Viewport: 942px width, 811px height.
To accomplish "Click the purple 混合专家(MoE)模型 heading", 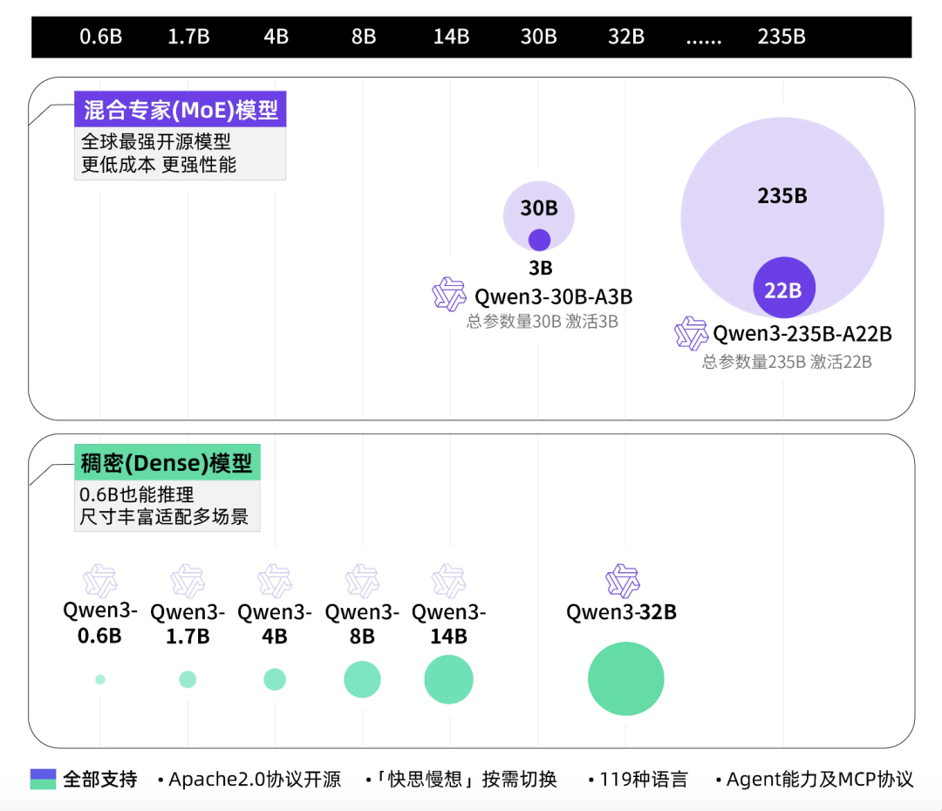I will [181, 109].
